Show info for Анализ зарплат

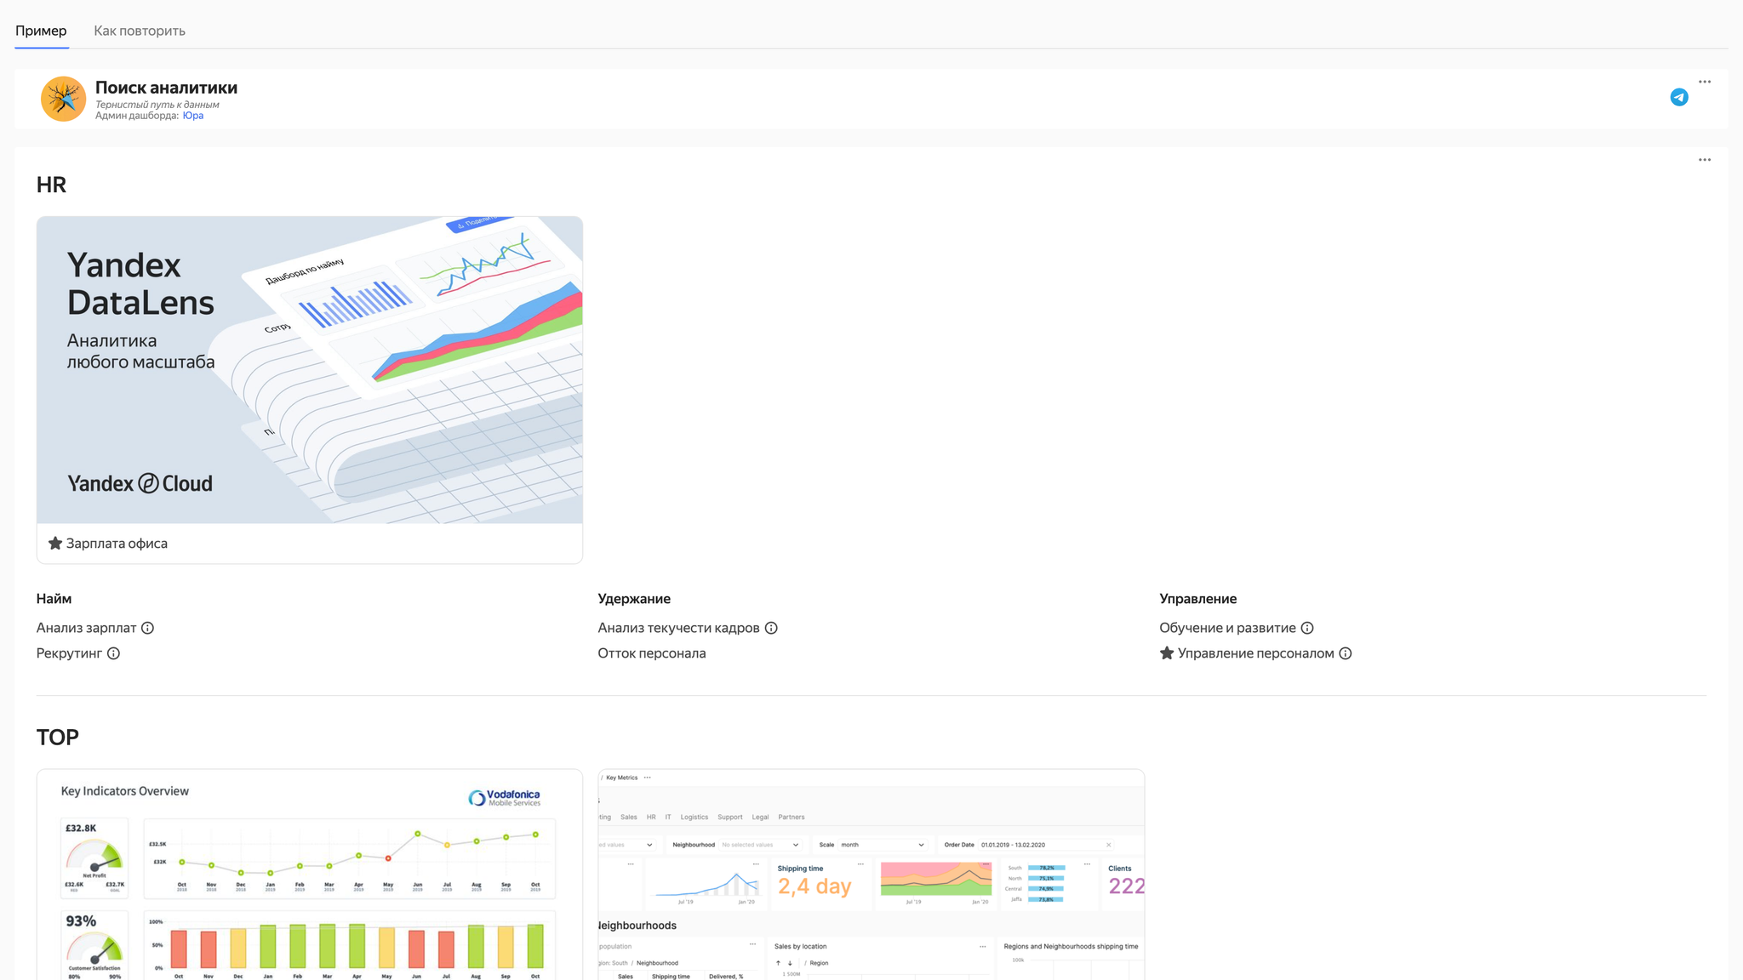pyautogui.click(x=147, y=628)
